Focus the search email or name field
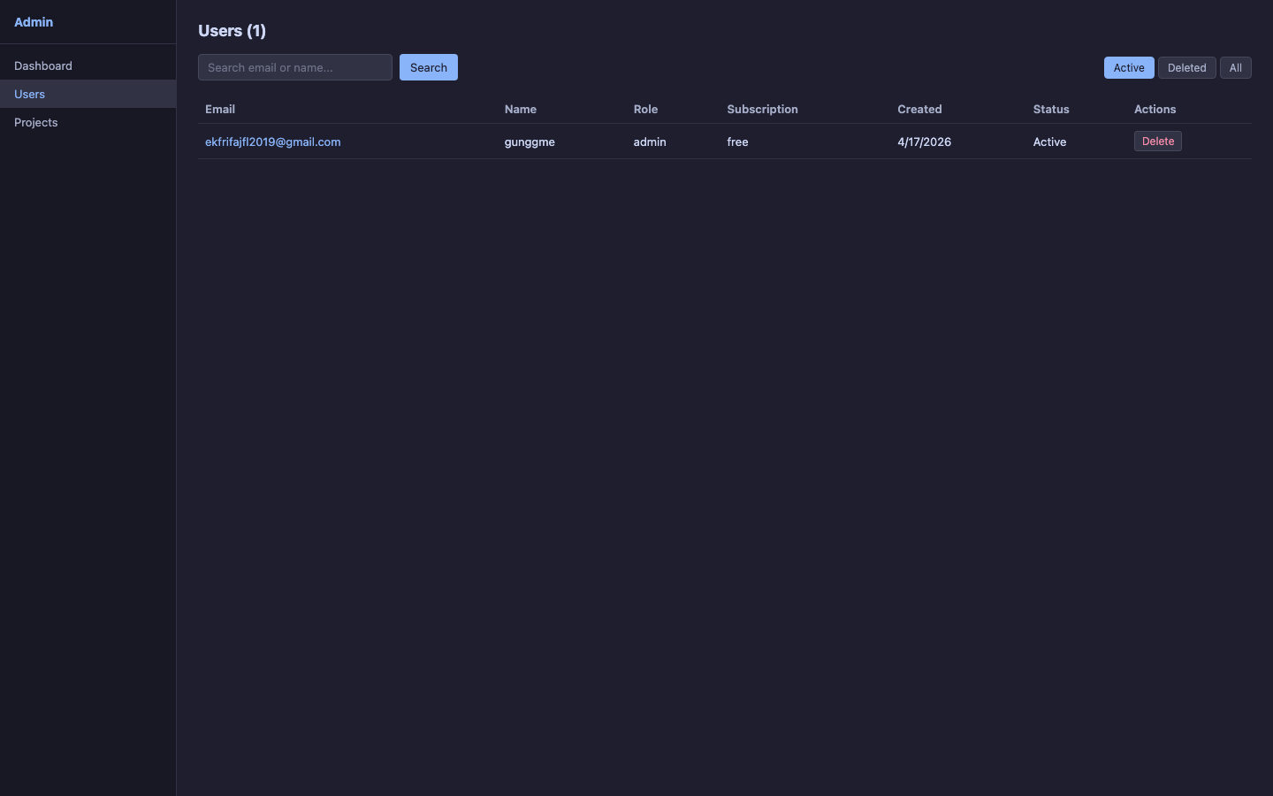The width and height of the screenshot is (1273, 796). (294, 68)
